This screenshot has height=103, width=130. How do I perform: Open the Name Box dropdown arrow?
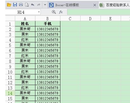click(x=39, y=12)
